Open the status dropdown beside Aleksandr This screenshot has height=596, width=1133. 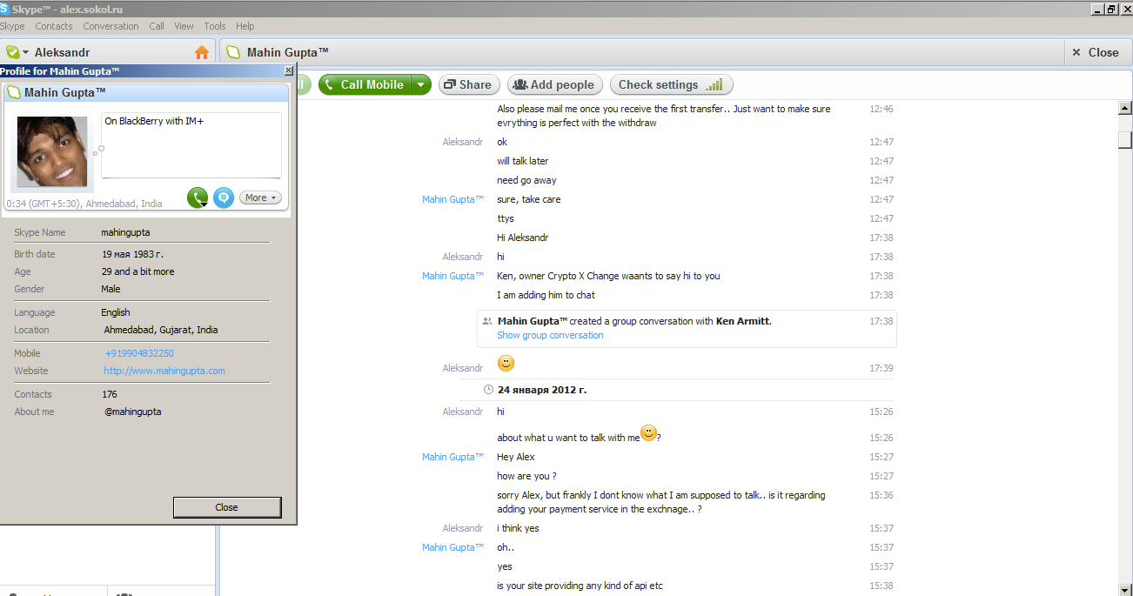(26, 53)
